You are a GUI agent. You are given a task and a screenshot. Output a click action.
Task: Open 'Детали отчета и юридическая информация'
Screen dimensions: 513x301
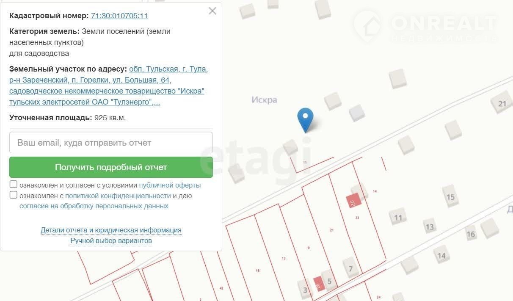[111, 230]
